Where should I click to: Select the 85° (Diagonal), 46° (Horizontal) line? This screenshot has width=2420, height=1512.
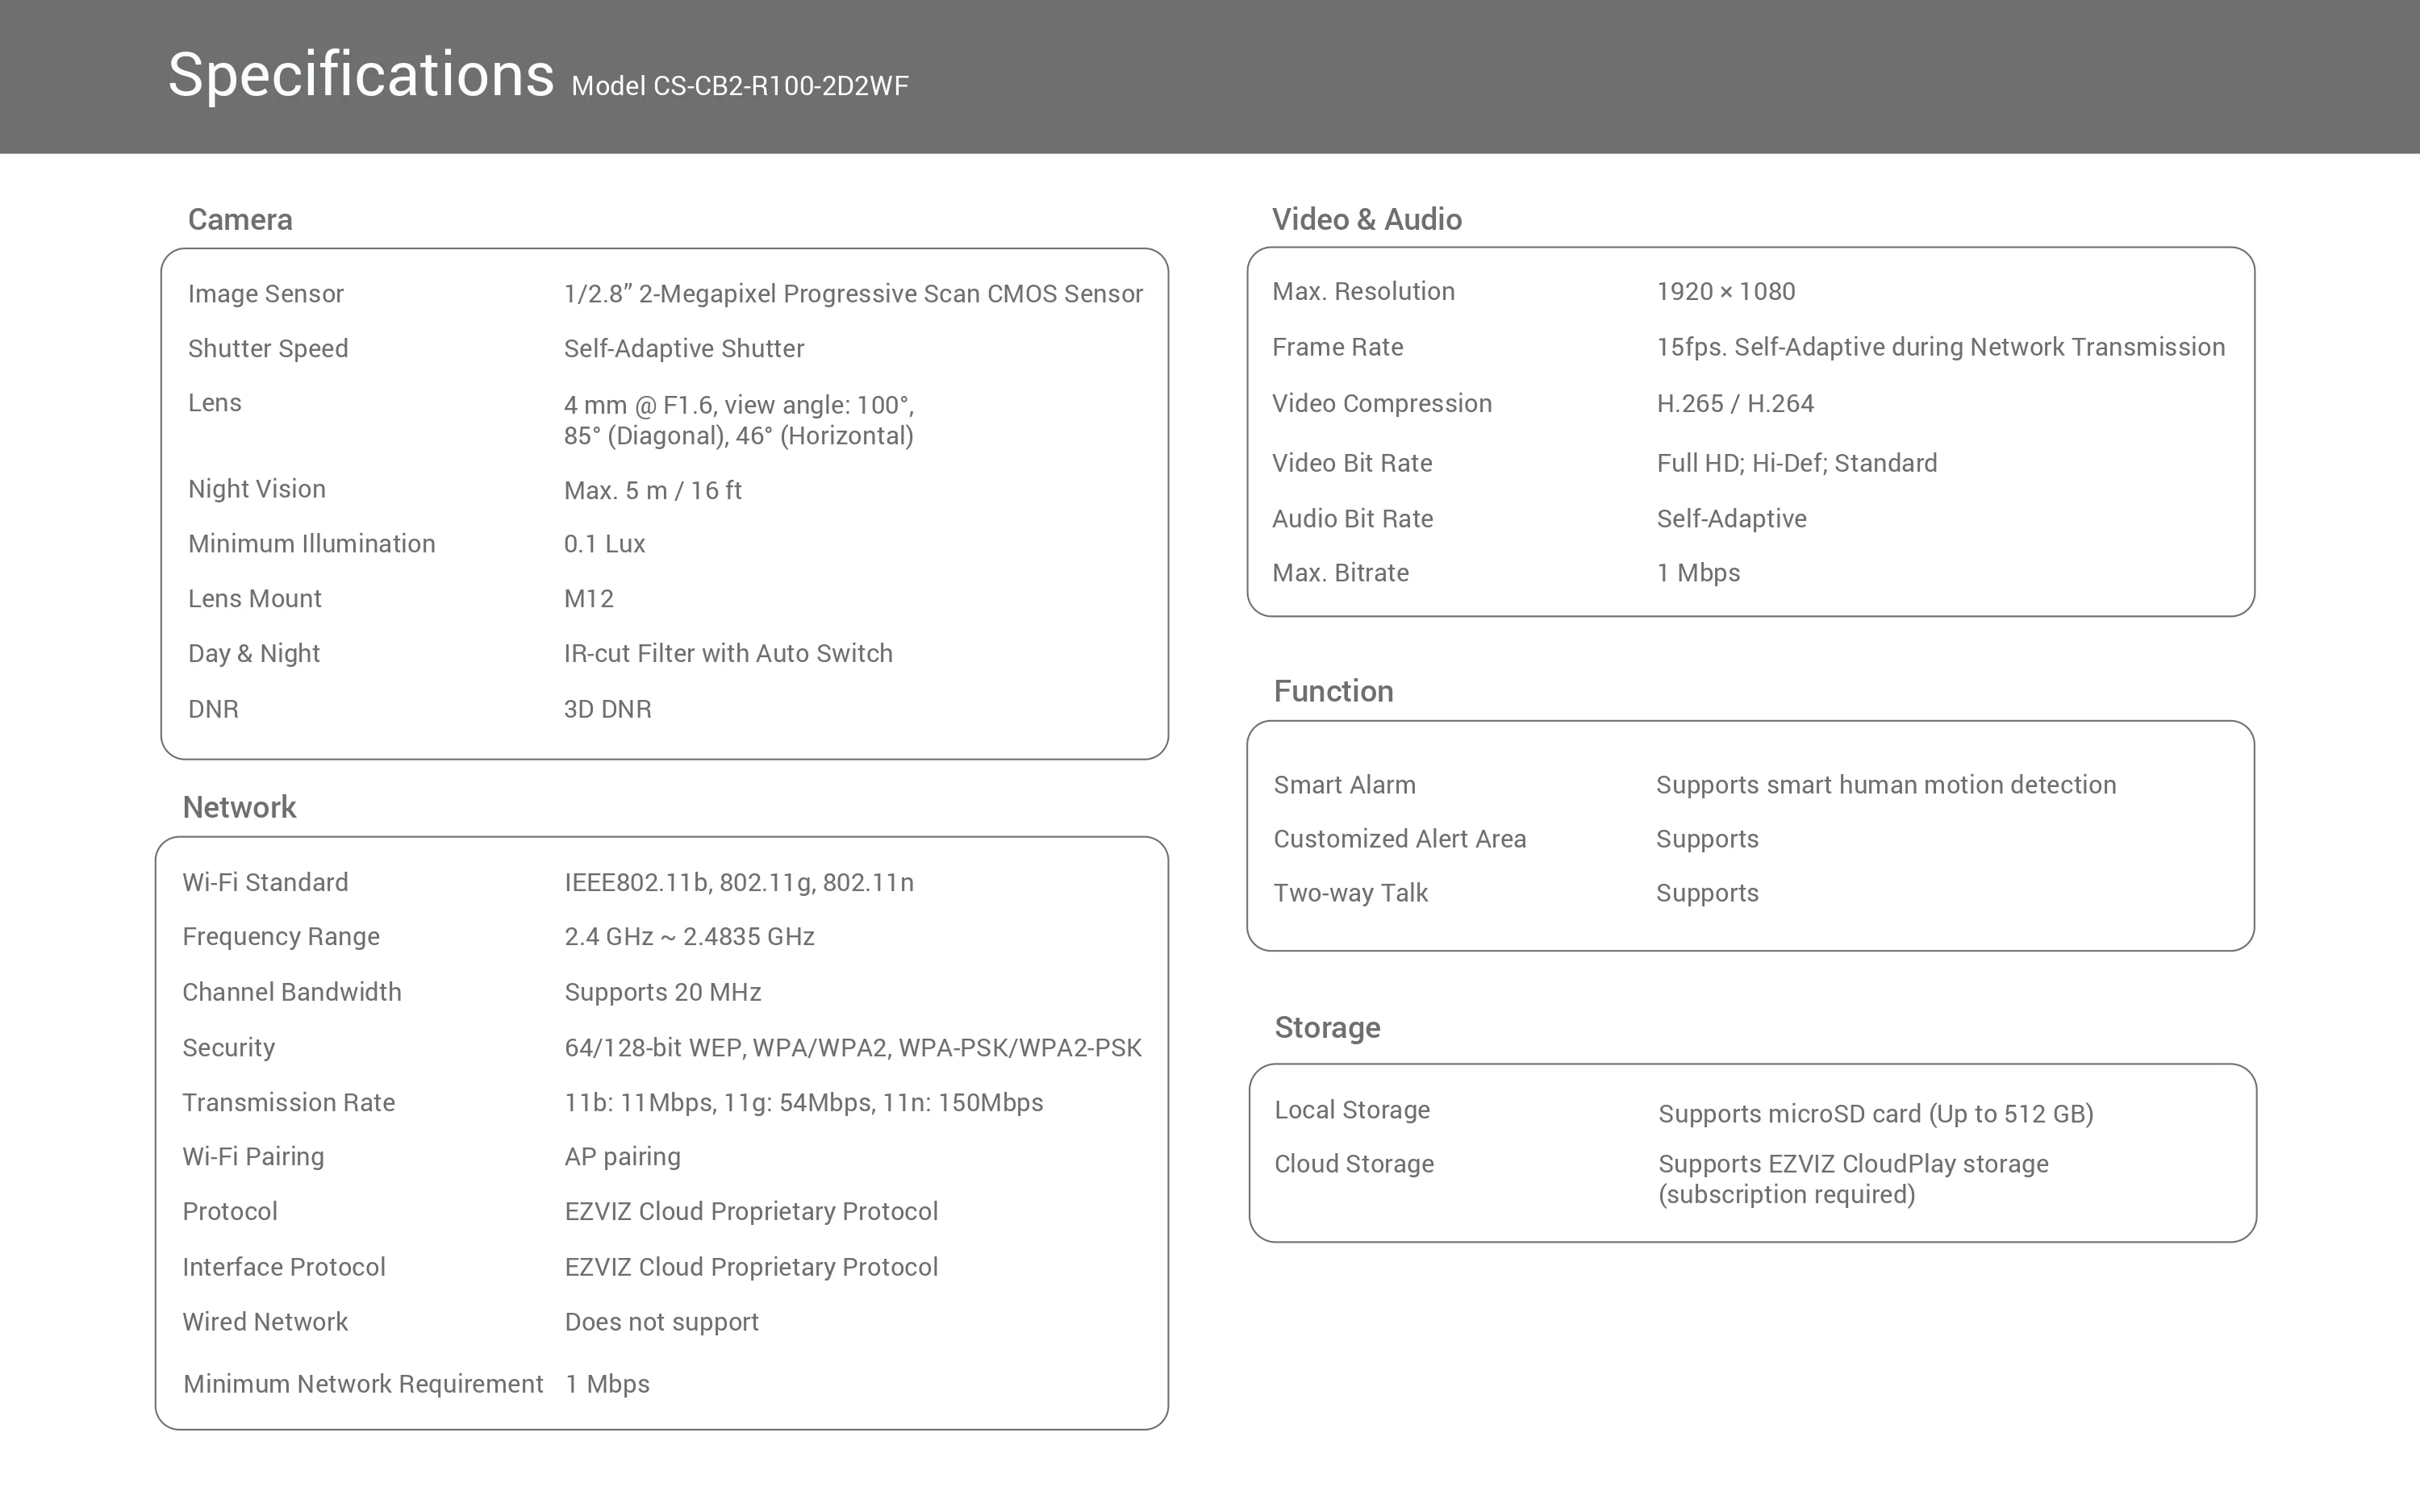pos(739,436)
